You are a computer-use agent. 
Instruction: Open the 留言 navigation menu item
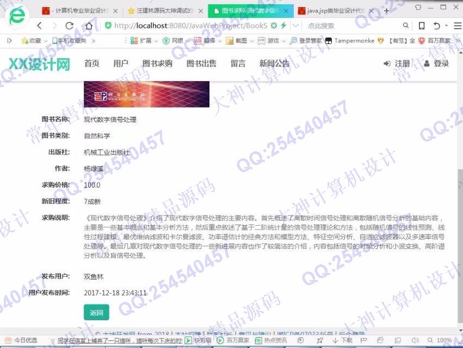click(x=238, y=64)
